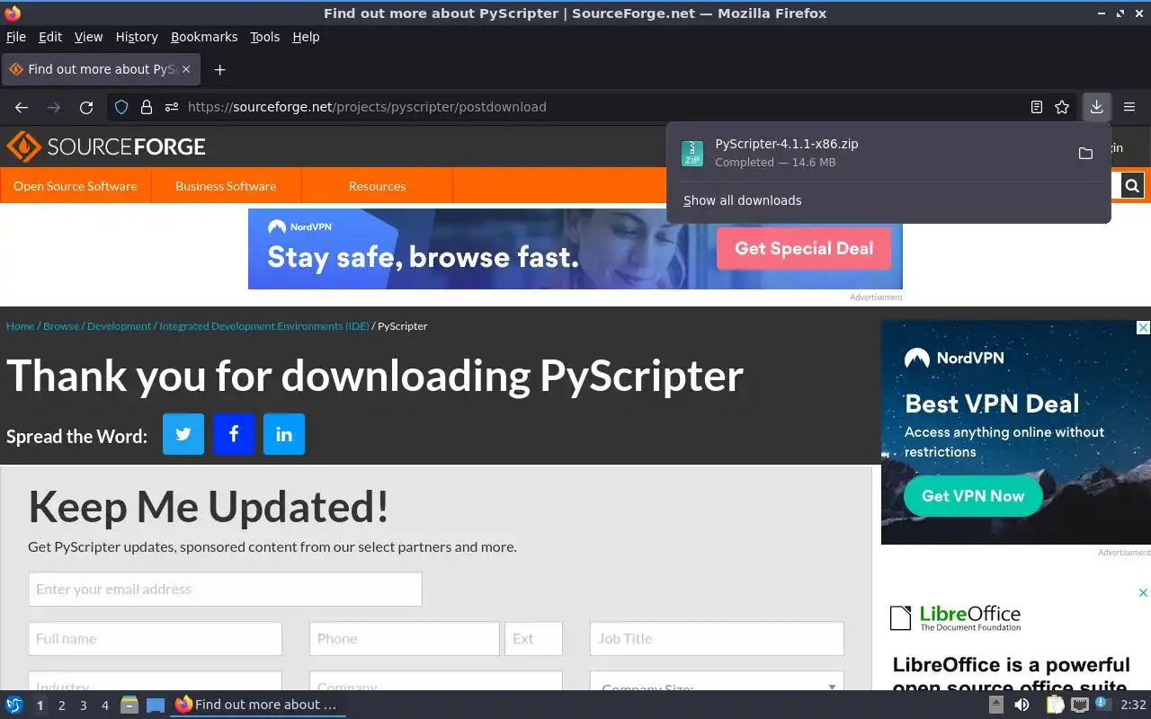Click Show all downloads
1151x719 pixels.
coord(742,200)
